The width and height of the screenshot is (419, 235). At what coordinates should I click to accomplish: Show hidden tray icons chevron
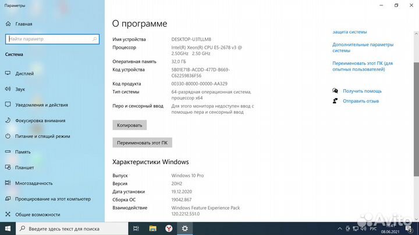coord(340,229)
